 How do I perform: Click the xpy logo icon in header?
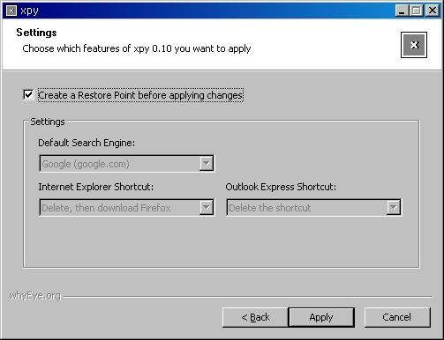414,45
